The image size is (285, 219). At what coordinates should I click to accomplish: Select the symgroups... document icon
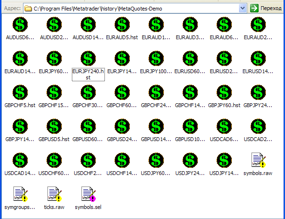[x=21, y=194]
